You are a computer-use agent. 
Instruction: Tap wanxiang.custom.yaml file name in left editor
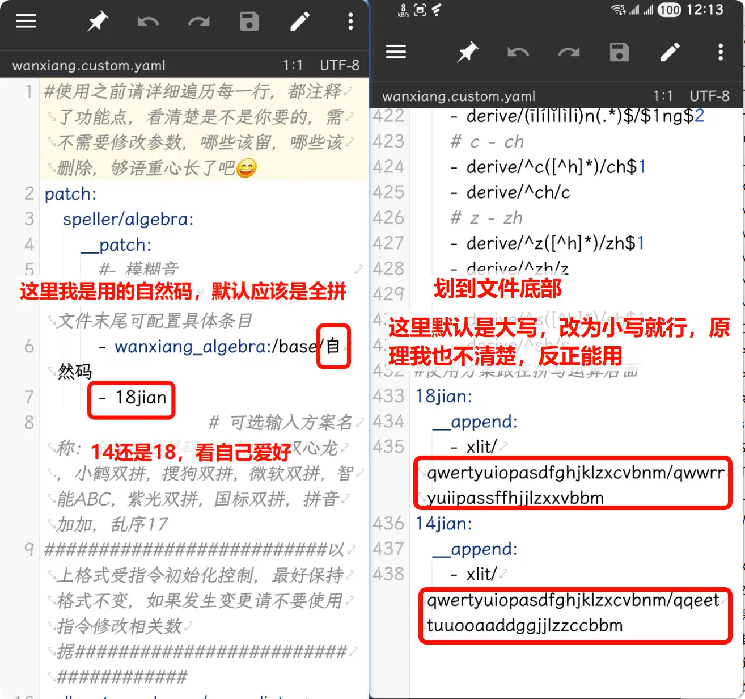pos(89,66)
